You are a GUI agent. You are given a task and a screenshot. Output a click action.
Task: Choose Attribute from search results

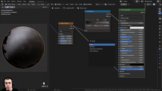pos(102,47)
